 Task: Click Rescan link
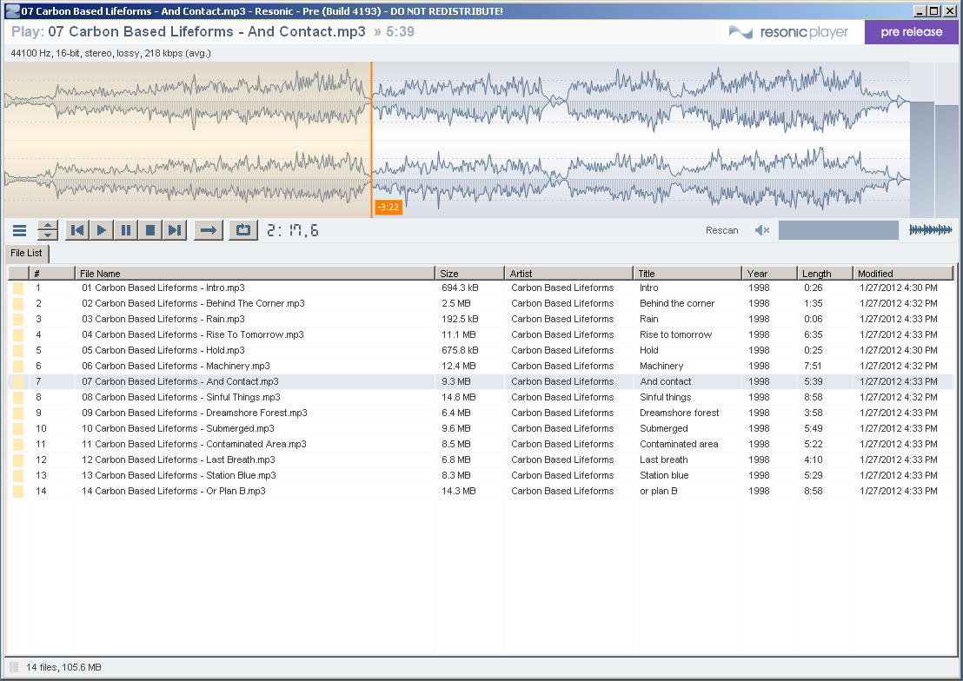click(721, 230)
